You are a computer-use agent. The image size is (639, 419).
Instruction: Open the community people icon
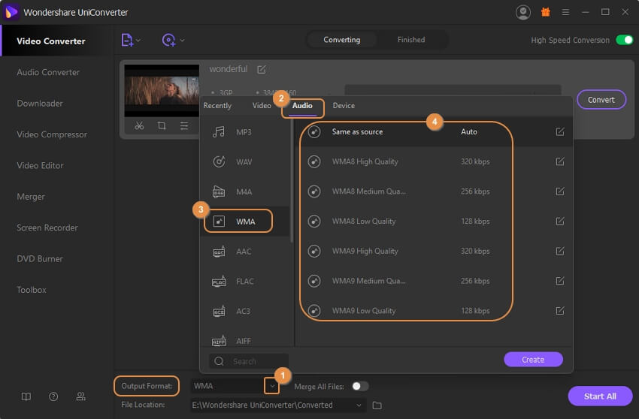pos(80,396)
